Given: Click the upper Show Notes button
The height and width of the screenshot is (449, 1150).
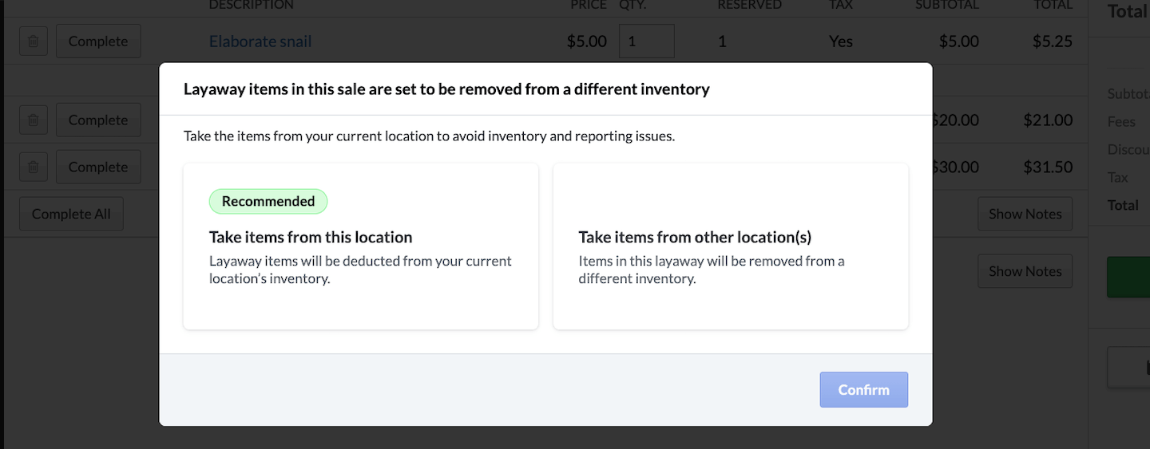Looking at the screenshot, I should (1025, 215).
